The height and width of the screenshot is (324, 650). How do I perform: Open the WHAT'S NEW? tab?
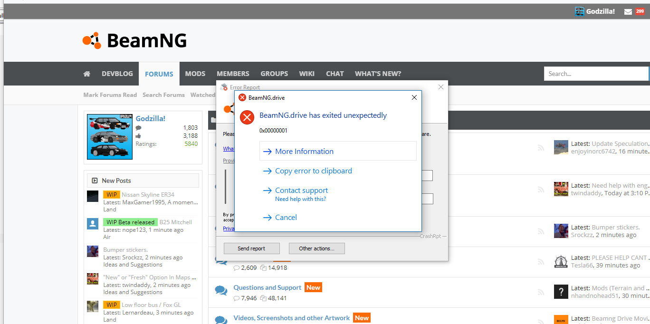(378, 74)
